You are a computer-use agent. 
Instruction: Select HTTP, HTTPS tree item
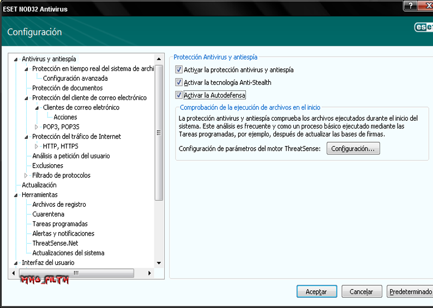pos(61,146)
